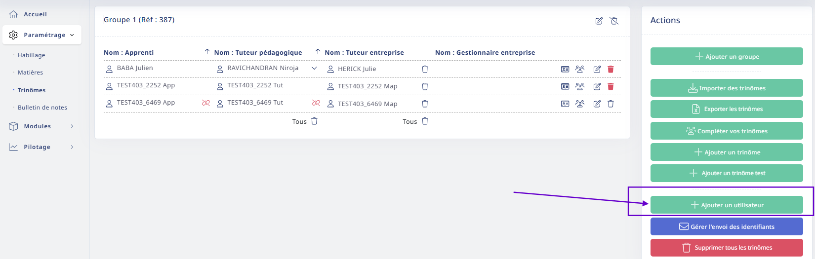Delete the BABA Julien trinôme with red trash
Image resolution: width=815 pixels, height=259 pixels.
point(611,70)
